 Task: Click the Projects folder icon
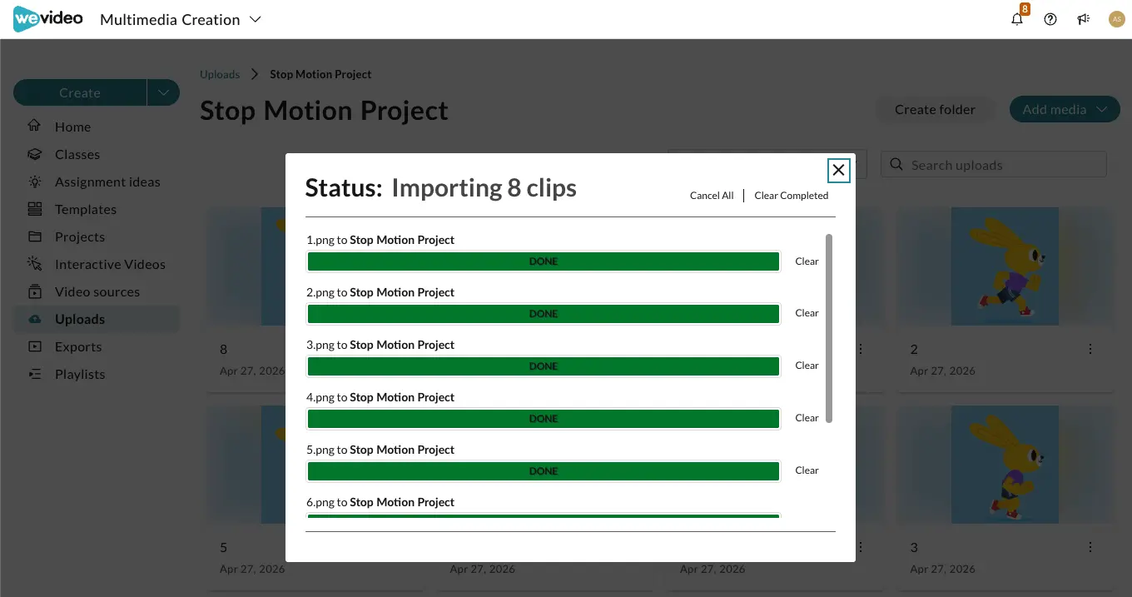coord(34,236)
